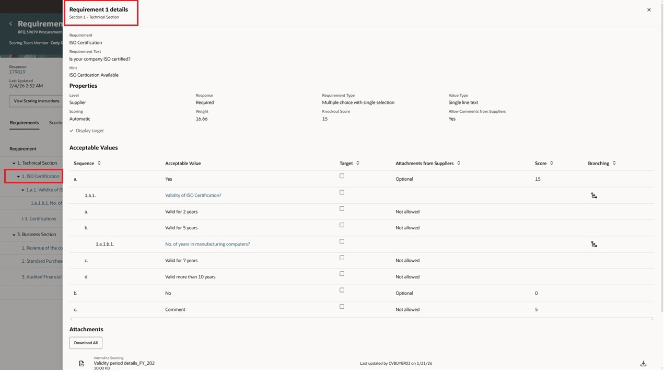
Task: Open branching for No. of years in manufacturing computers
Action: (594, 244)
